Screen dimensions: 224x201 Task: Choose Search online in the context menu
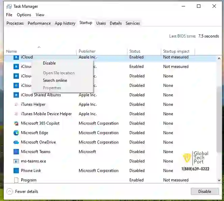55,80
